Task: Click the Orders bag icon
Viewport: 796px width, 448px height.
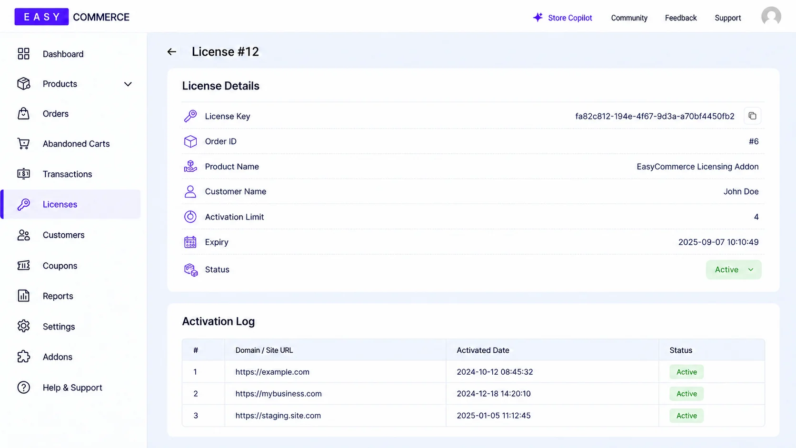Action: point(23,114)
